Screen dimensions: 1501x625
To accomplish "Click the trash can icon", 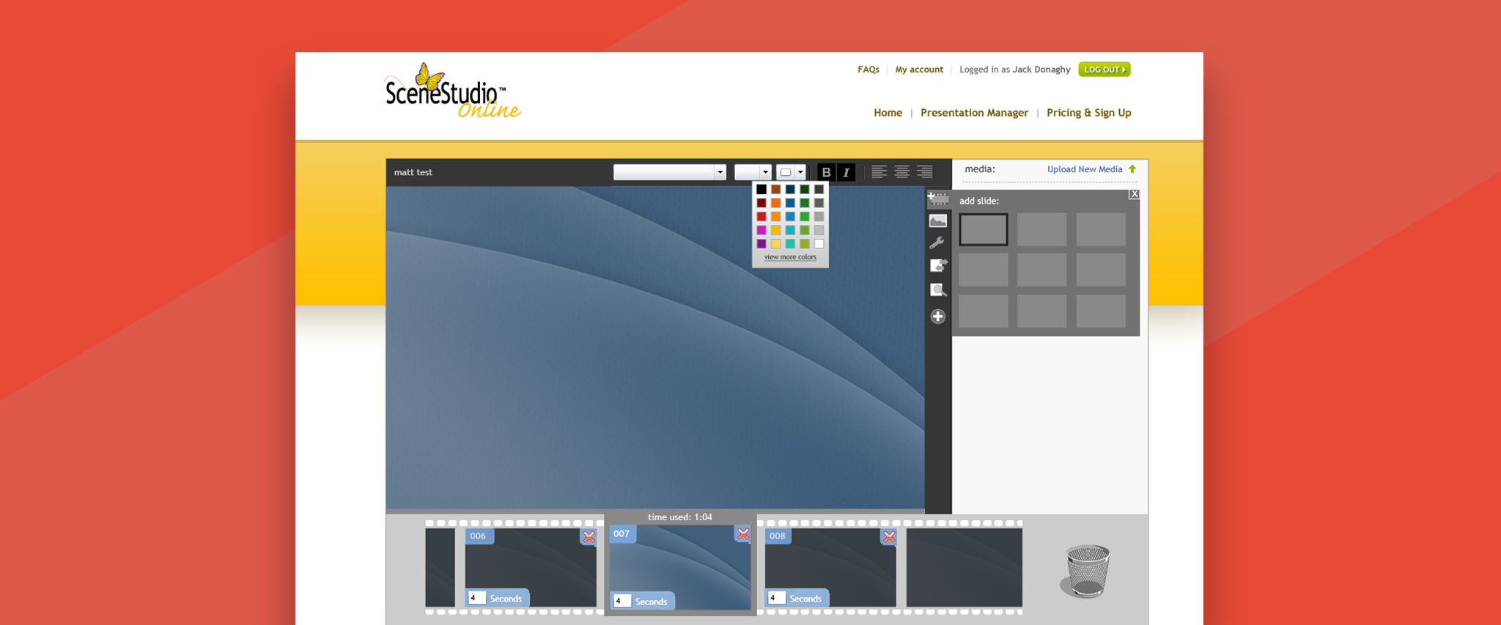I will coord(1086,571).
